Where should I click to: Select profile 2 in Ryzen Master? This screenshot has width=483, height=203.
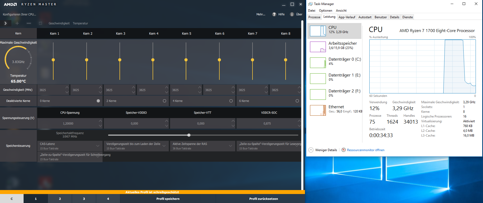pos(60,199)
